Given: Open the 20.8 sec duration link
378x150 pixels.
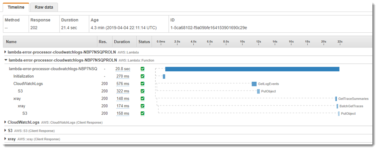Looking at the screenshot, I should (x=123, y=69).
